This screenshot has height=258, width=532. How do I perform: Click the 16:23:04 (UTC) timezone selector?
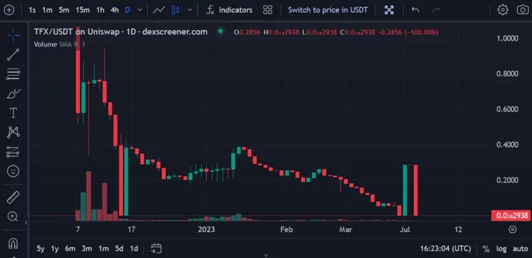(446, 249)
